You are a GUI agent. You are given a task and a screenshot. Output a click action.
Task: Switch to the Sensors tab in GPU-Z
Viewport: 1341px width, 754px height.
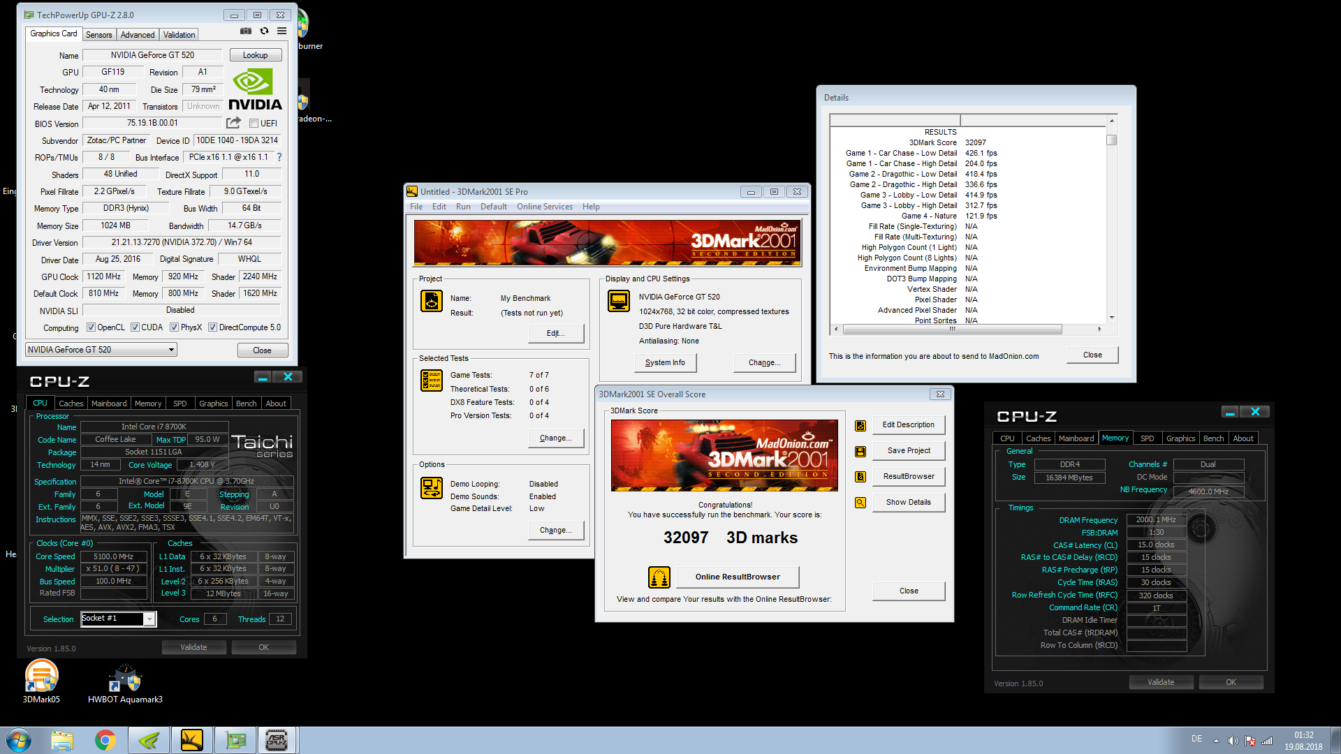pos(98,34)
